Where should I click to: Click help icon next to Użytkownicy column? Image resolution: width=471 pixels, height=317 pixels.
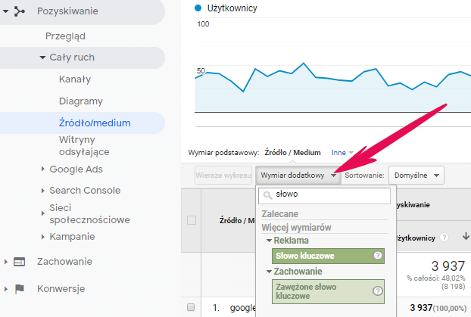444,238
